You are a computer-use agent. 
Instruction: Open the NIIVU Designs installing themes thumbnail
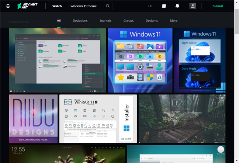33,119
